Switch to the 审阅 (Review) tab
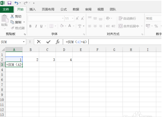This screenshot has height=117, width=166. coord(88,9)
